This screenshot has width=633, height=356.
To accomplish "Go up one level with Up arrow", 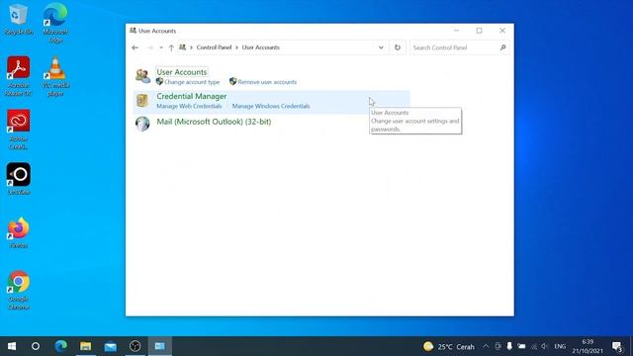I will click(x=171, y=47).
